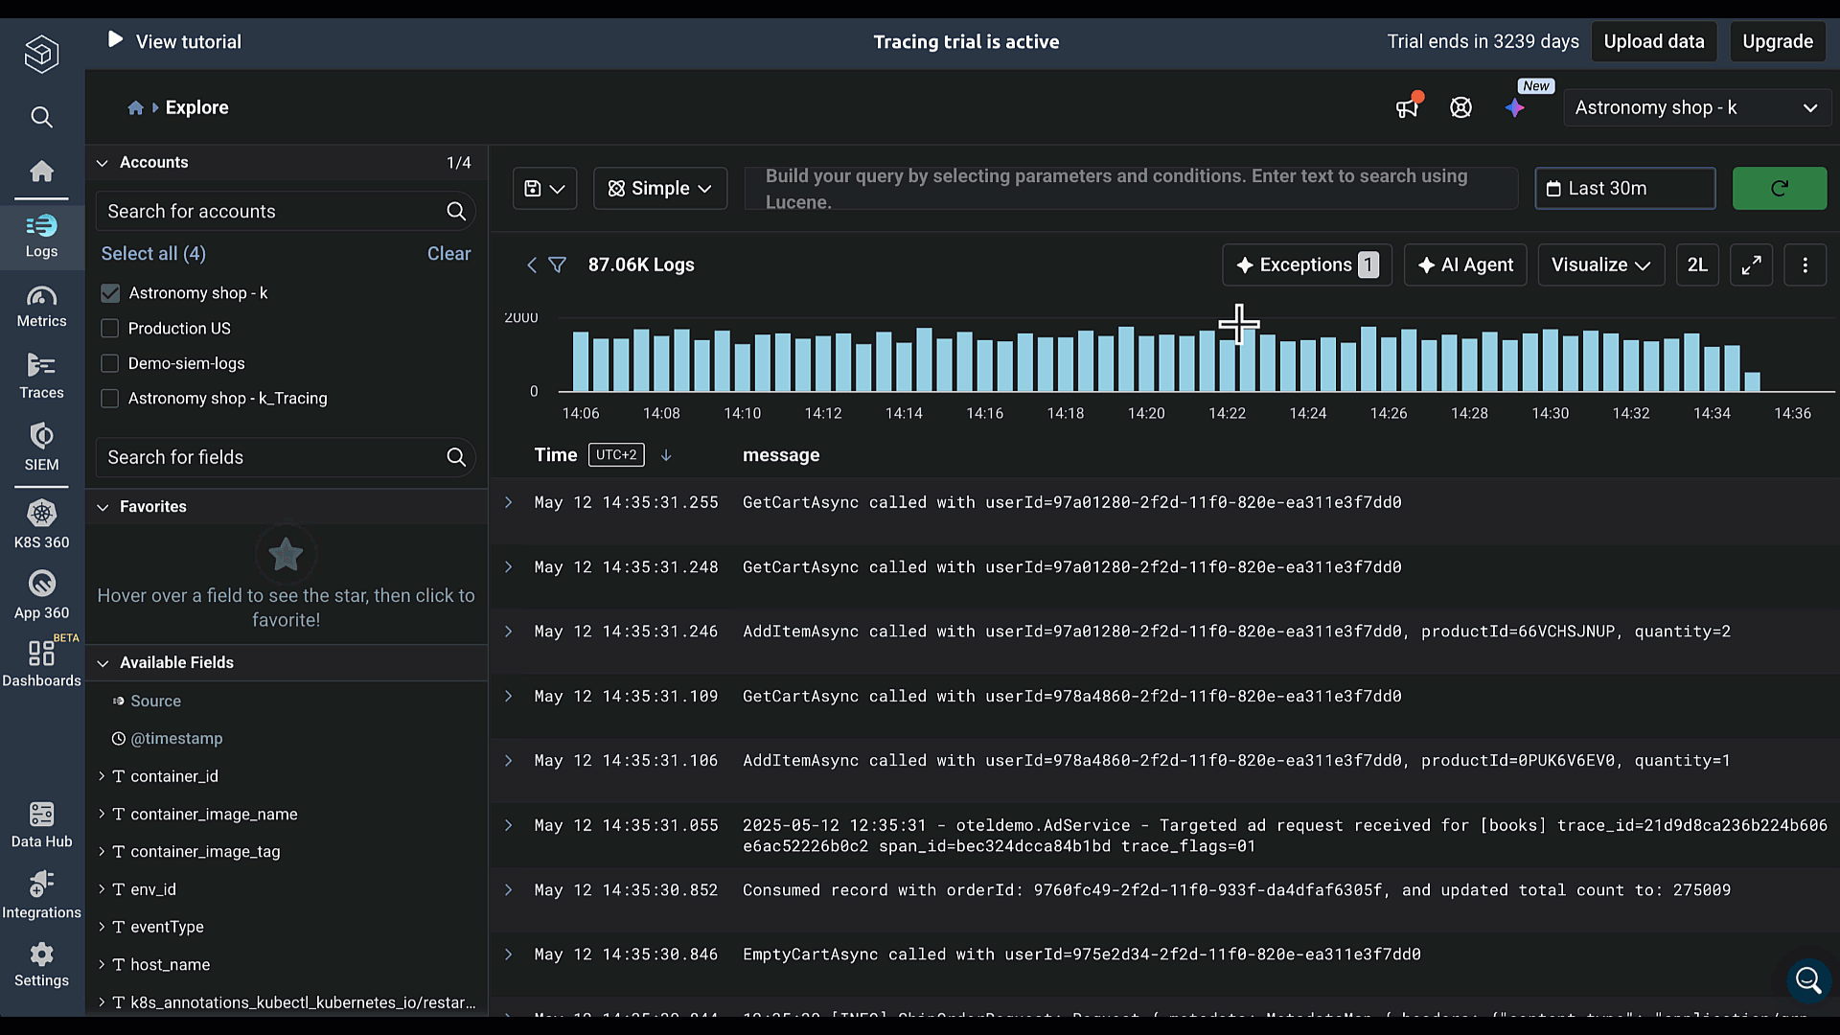
Task: Click the announcements megaphone icon
Action: click(x=1407, y=107)
